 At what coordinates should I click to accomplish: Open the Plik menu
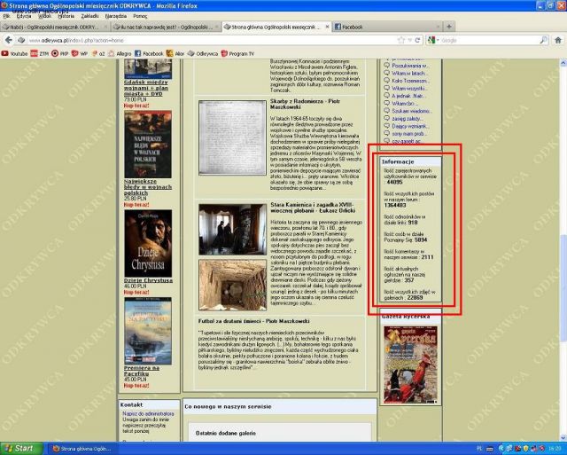pos(6,16)
